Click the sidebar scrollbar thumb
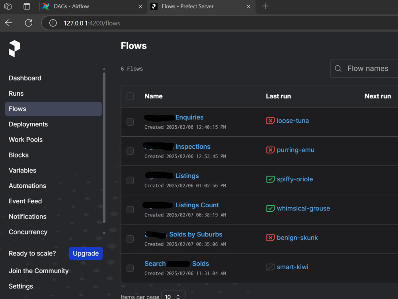 tap(104, 148)
